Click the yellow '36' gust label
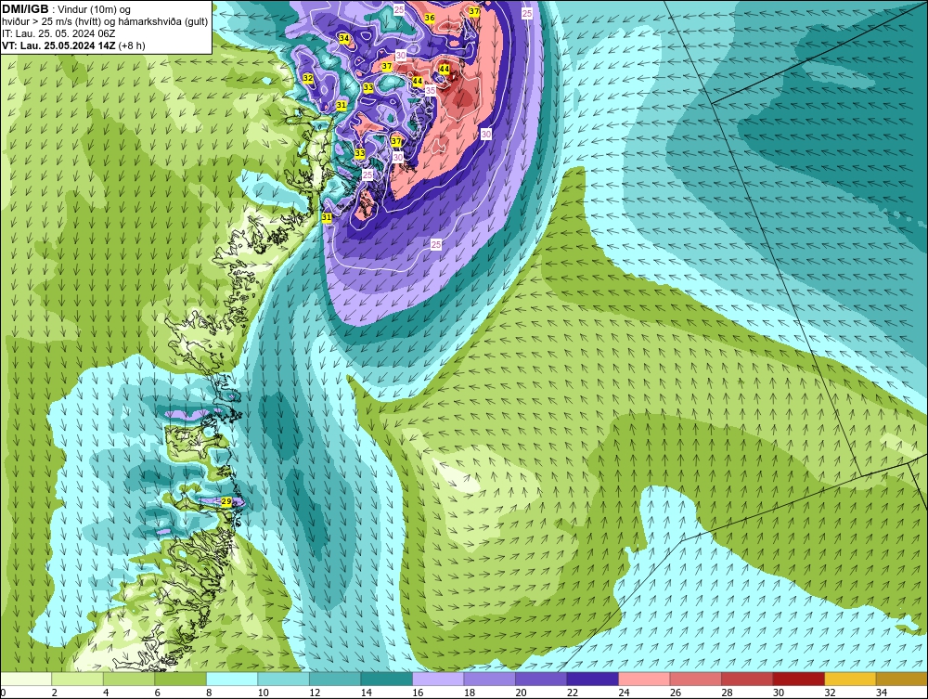Viewport: 928px width, 699px height. click(x=430, y=18)
